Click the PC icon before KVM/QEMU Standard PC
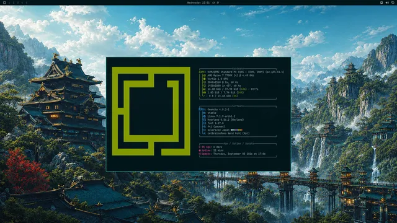The image size is (397, 223). [200, 72]
